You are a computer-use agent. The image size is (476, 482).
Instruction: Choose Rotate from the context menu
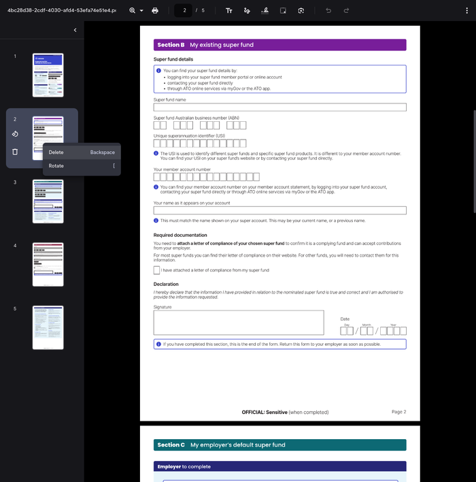tap(56, 166)
